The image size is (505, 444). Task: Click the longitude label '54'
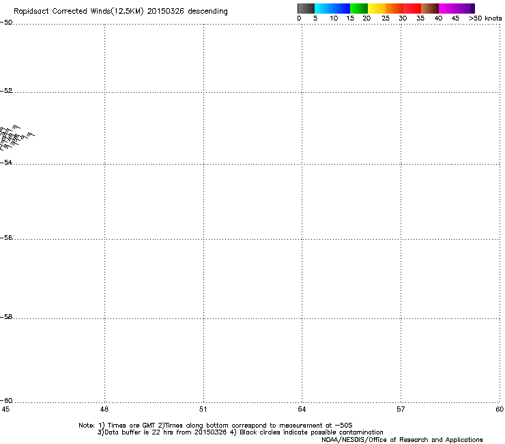tap(302, 409)
